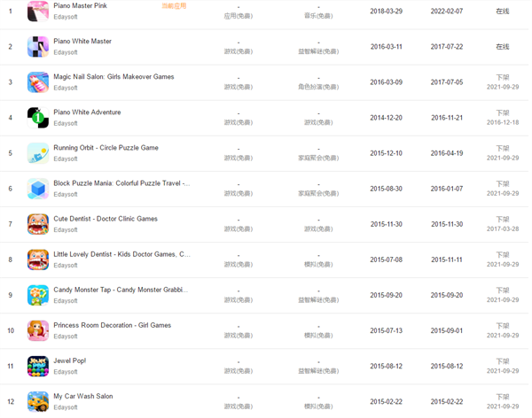Screen dimensions: 532x418
Task: Click orange tag beside Piano Master Pink
Action: [174, 5]
